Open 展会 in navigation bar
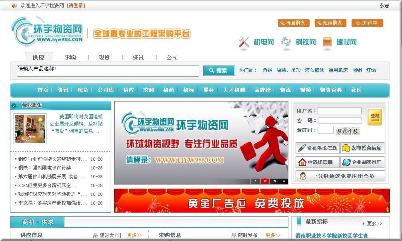The width and height of the screenshot is (402, 241). click(208, 90)
